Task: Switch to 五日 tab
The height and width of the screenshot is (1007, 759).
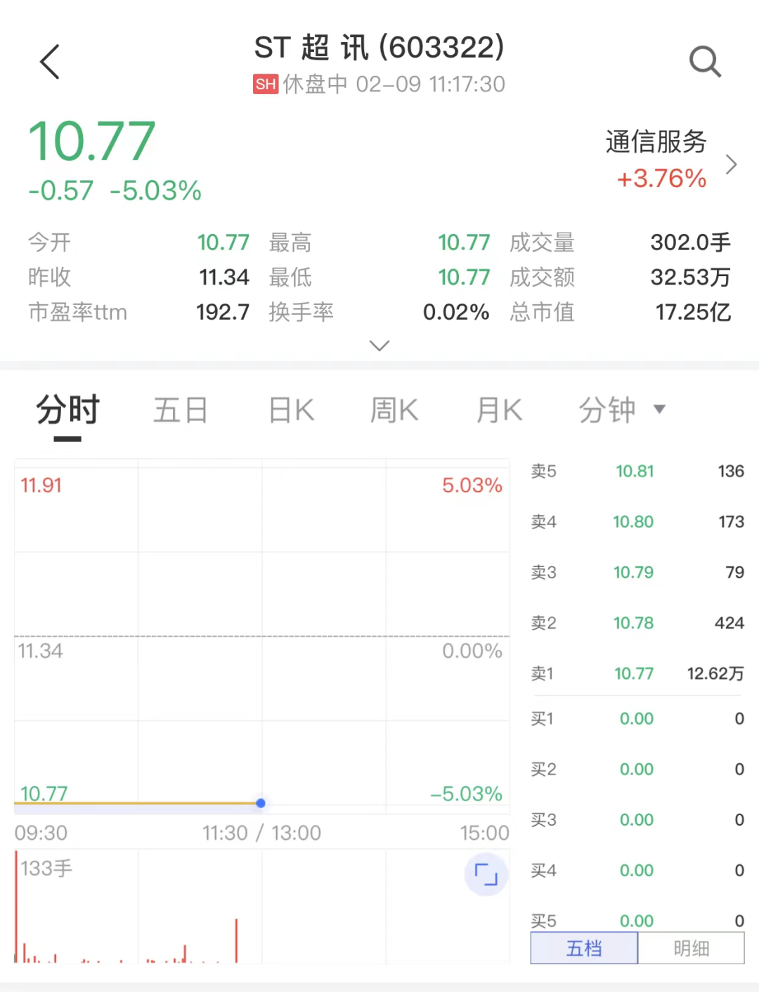Action: (x=181, y=410)
